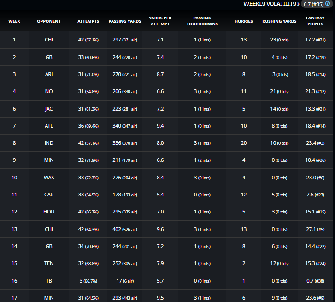
Task: Click Week 13 fantasy points 27.1 (#5)
Action: pyautogui.click(x=315, y=229)
